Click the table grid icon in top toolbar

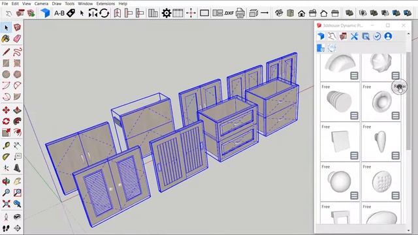[178, 13]
